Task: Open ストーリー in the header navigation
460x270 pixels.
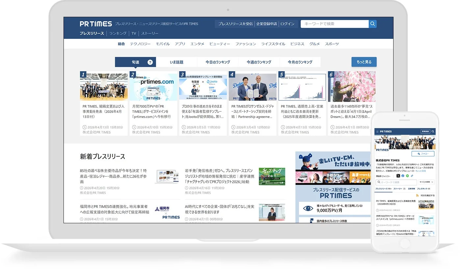Action: (x=150, y=33)
